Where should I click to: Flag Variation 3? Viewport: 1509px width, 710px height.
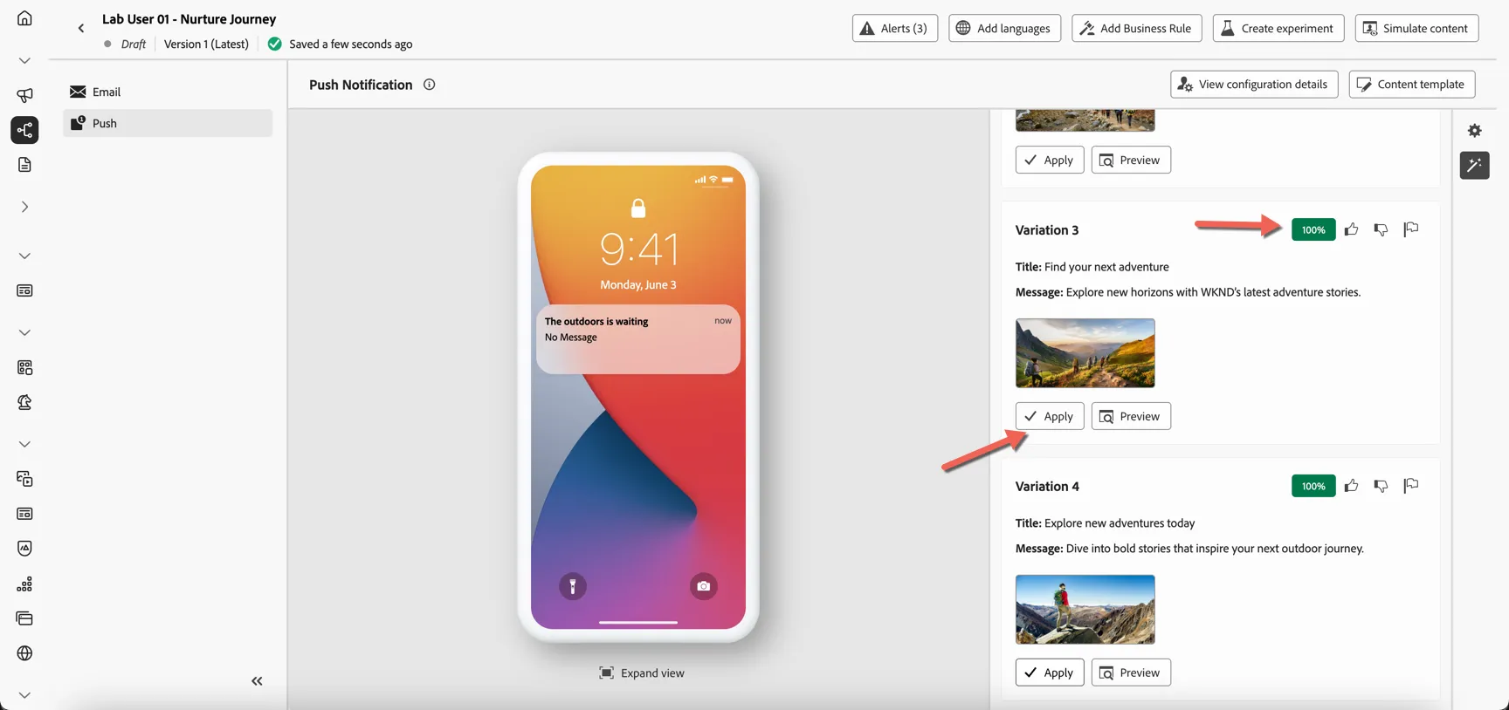point(1411,229)
